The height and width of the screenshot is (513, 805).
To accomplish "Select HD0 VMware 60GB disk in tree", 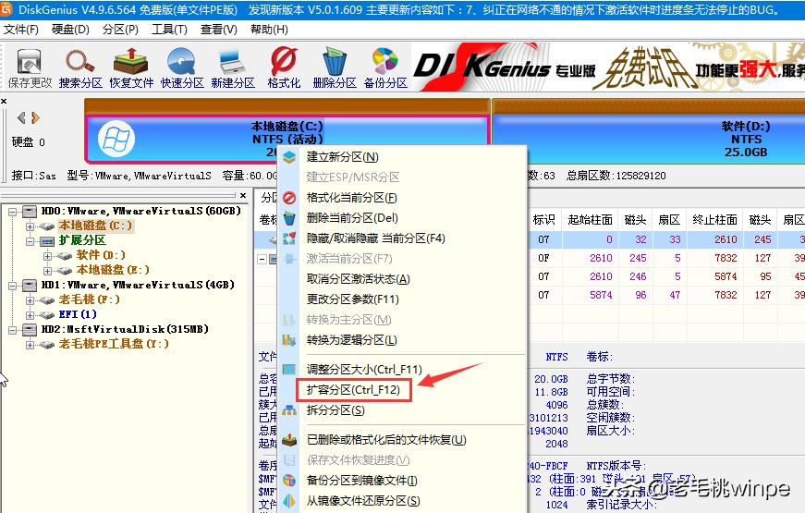I will tap(140, 211).
